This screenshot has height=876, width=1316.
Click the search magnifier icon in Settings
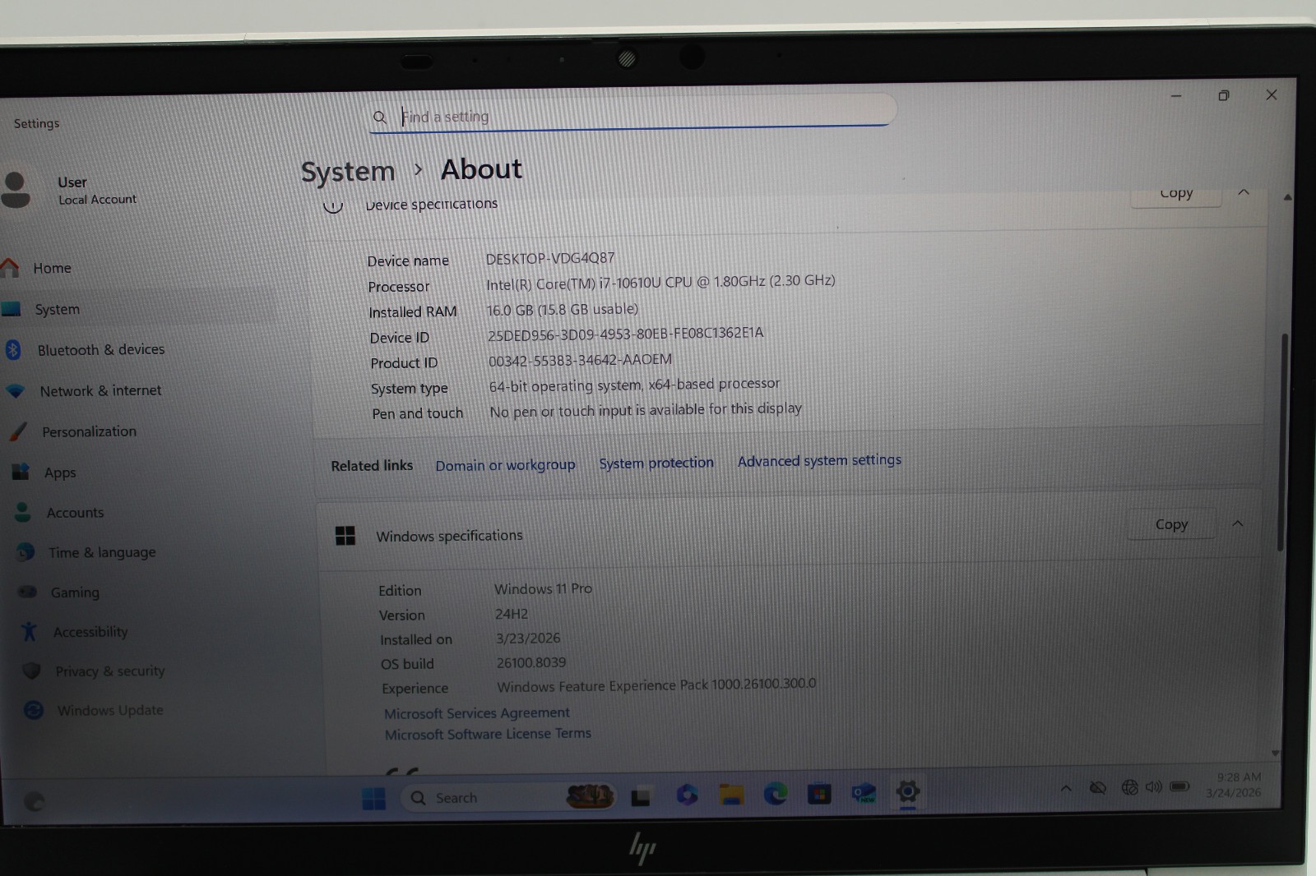click(x=379, y=118)
